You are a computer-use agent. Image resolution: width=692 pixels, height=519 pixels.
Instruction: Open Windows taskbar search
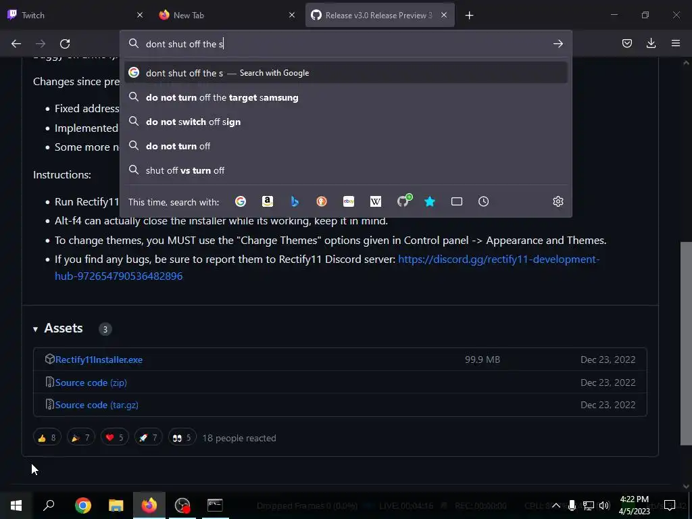[49, 505]
